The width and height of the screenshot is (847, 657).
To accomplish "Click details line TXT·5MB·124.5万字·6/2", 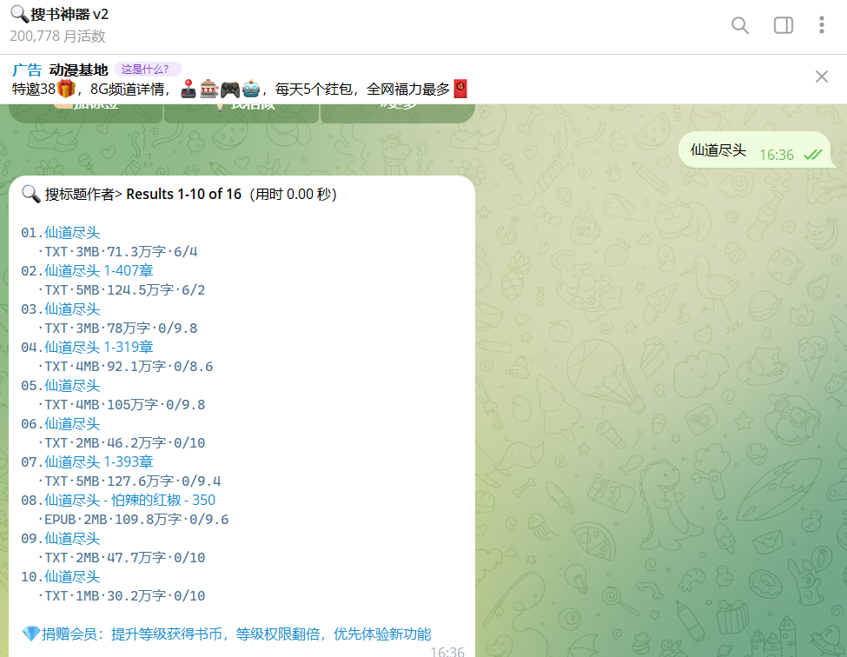I will pos(122,290).
